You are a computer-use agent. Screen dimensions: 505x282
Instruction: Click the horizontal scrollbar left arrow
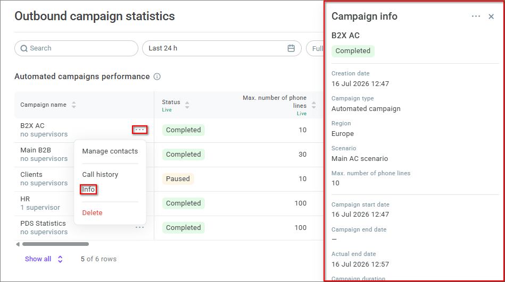click(18, 244)
